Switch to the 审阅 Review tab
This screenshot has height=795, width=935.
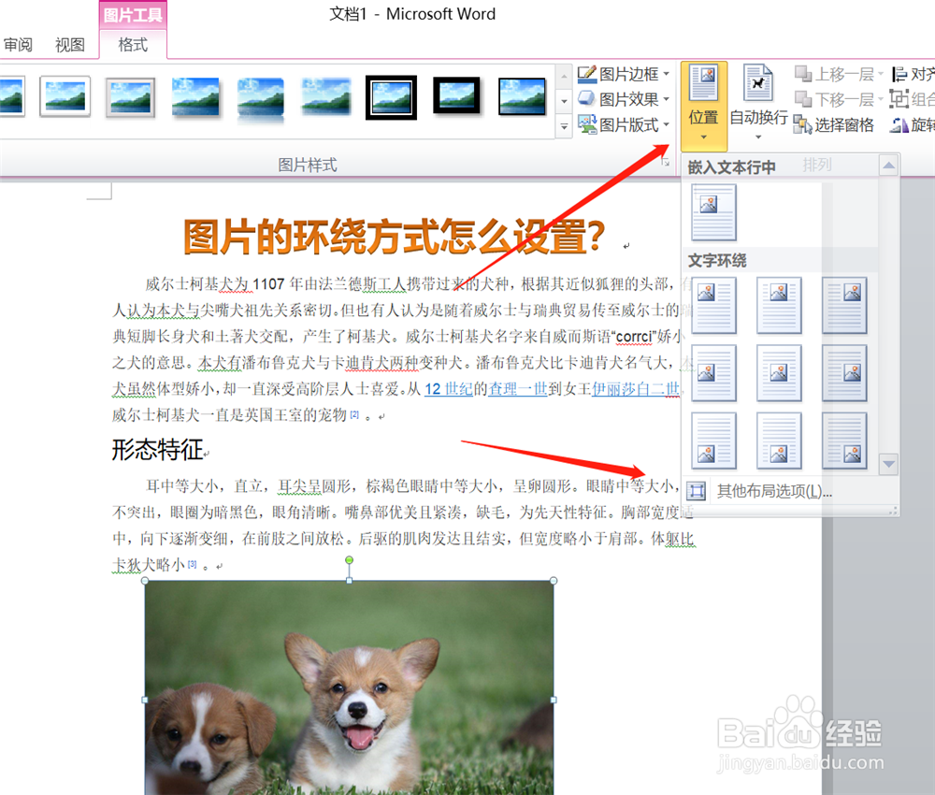point(18,45)
